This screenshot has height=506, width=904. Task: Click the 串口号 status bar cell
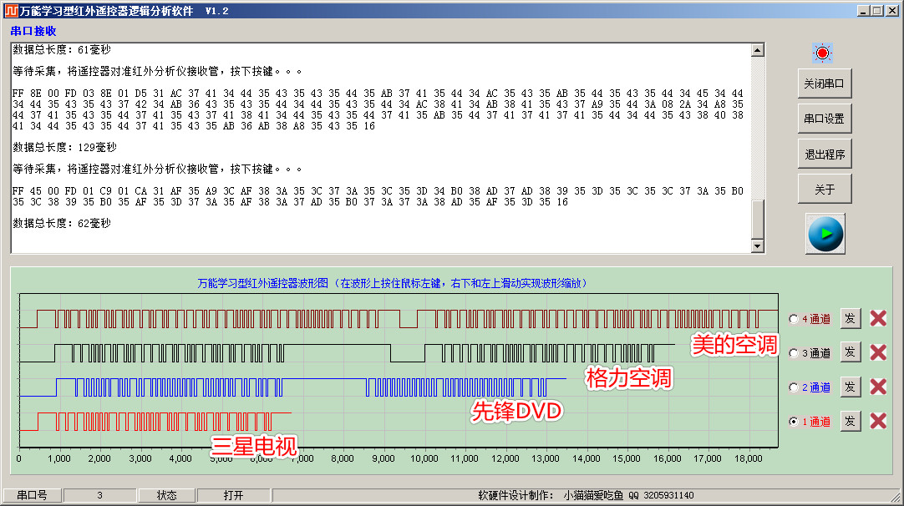(33, 495)
